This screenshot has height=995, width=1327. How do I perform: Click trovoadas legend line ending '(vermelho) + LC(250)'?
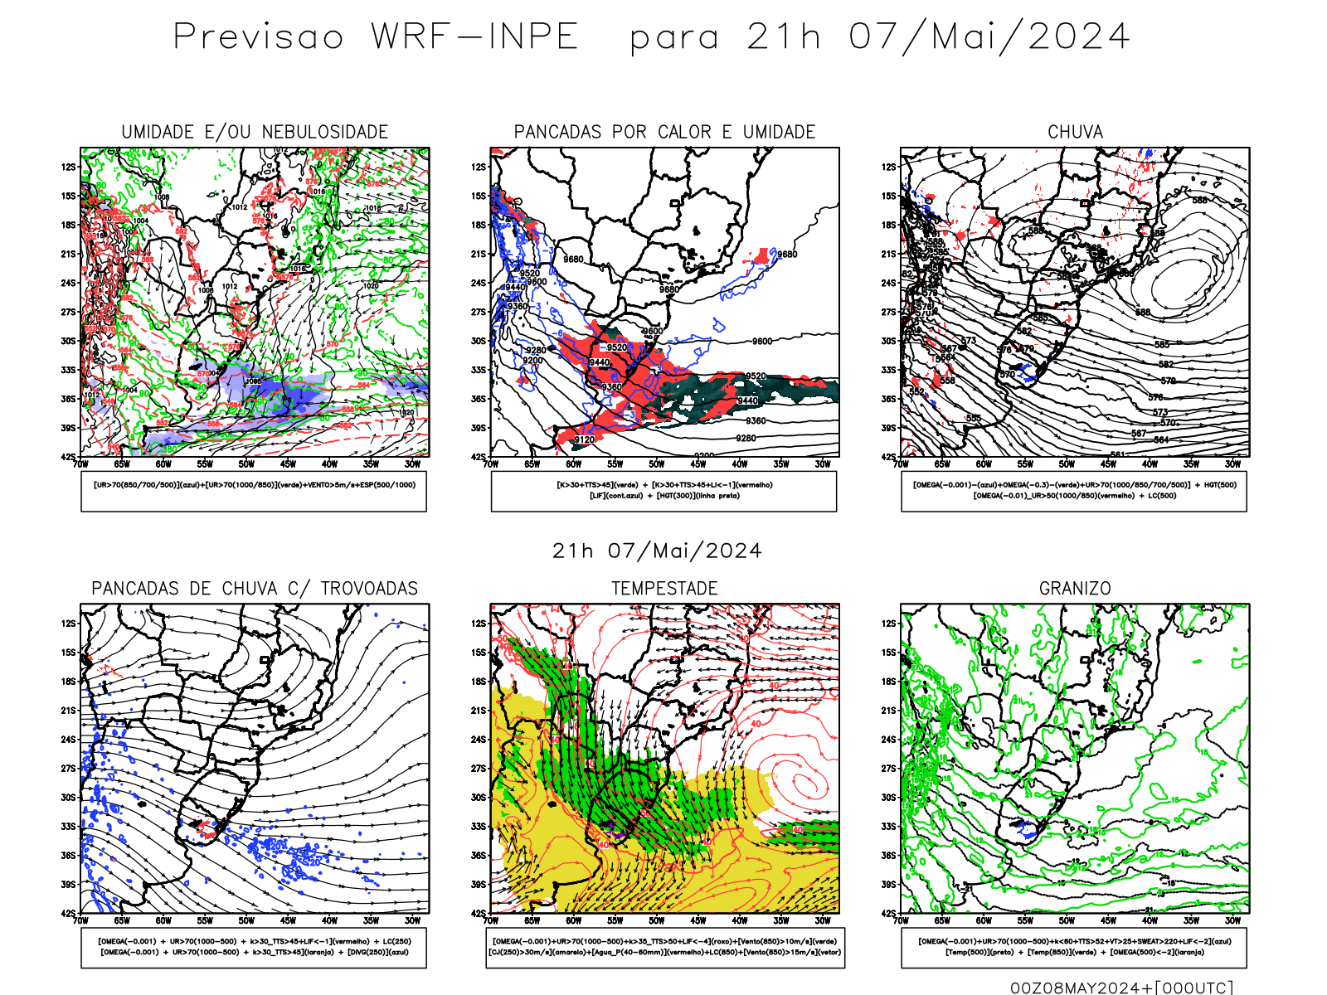[254, 941]
